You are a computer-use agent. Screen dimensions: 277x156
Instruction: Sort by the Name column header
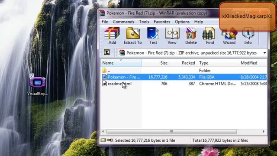(121, 63)
